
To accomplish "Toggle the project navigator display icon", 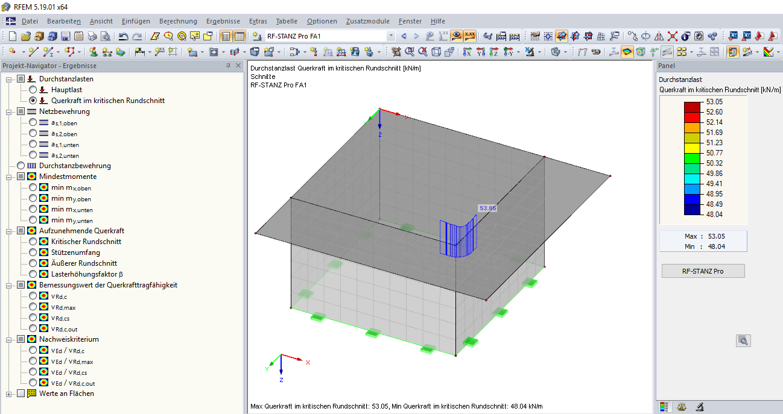I will [x=226, y=36].
